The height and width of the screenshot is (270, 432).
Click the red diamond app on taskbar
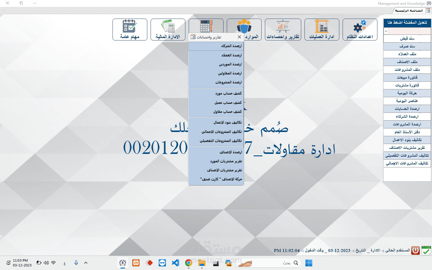[149, 263]
